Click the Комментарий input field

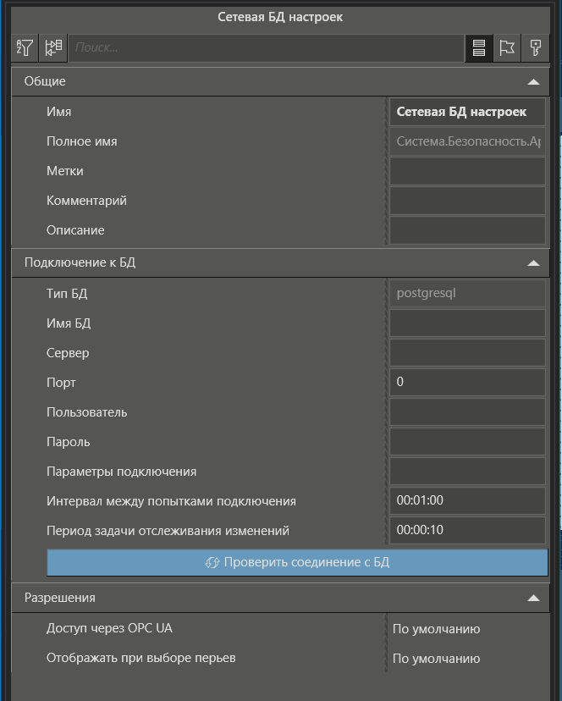click(467, 201)
